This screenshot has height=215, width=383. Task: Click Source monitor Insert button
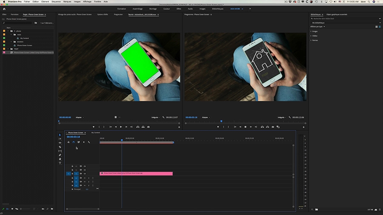pyautogui.click(x=138, y=127)
